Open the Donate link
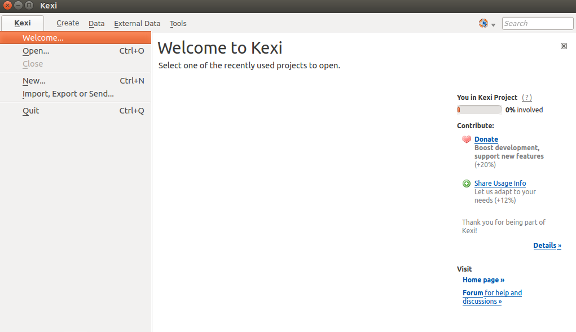576x332 pixels. [x=486, y=139]
